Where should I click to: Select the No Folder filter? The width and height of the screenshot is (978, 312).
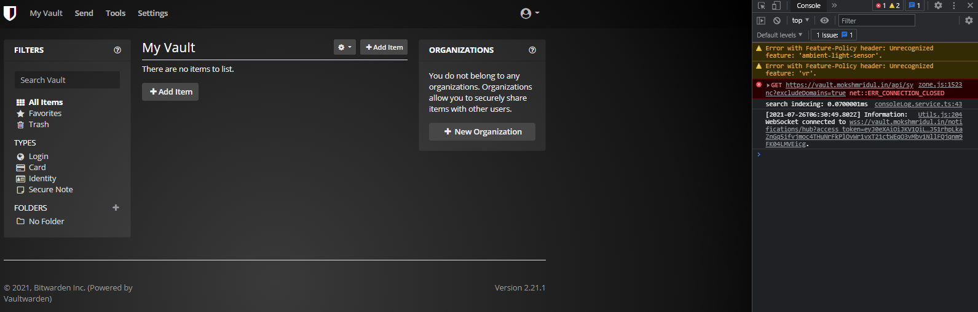click(46, 221)
